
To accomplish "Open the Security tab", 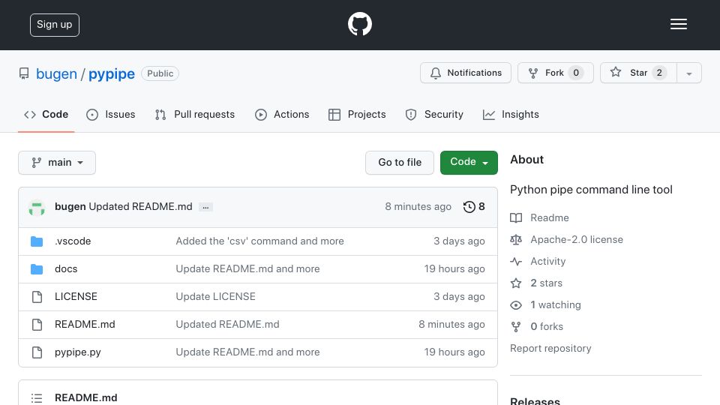I will click(434, 114).
